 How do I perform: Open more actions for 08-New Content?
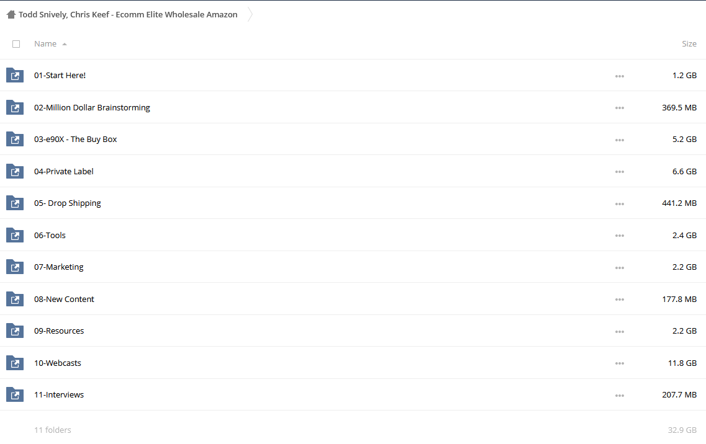(620, 300)
